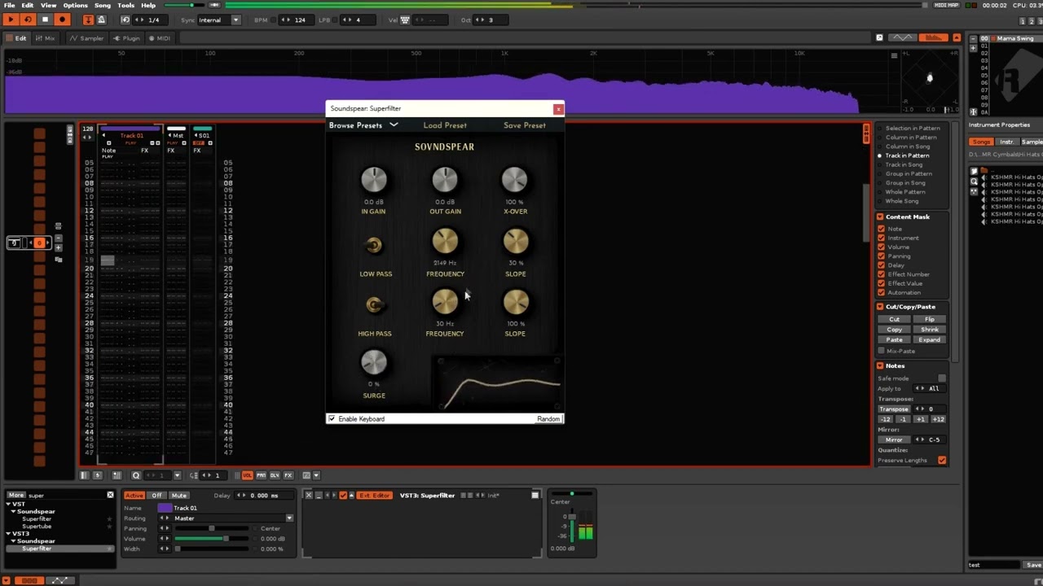The image size is (1043, 586).
Task: Start playback with the Play button
Action: pyautogui.click(x=11, y=20)
